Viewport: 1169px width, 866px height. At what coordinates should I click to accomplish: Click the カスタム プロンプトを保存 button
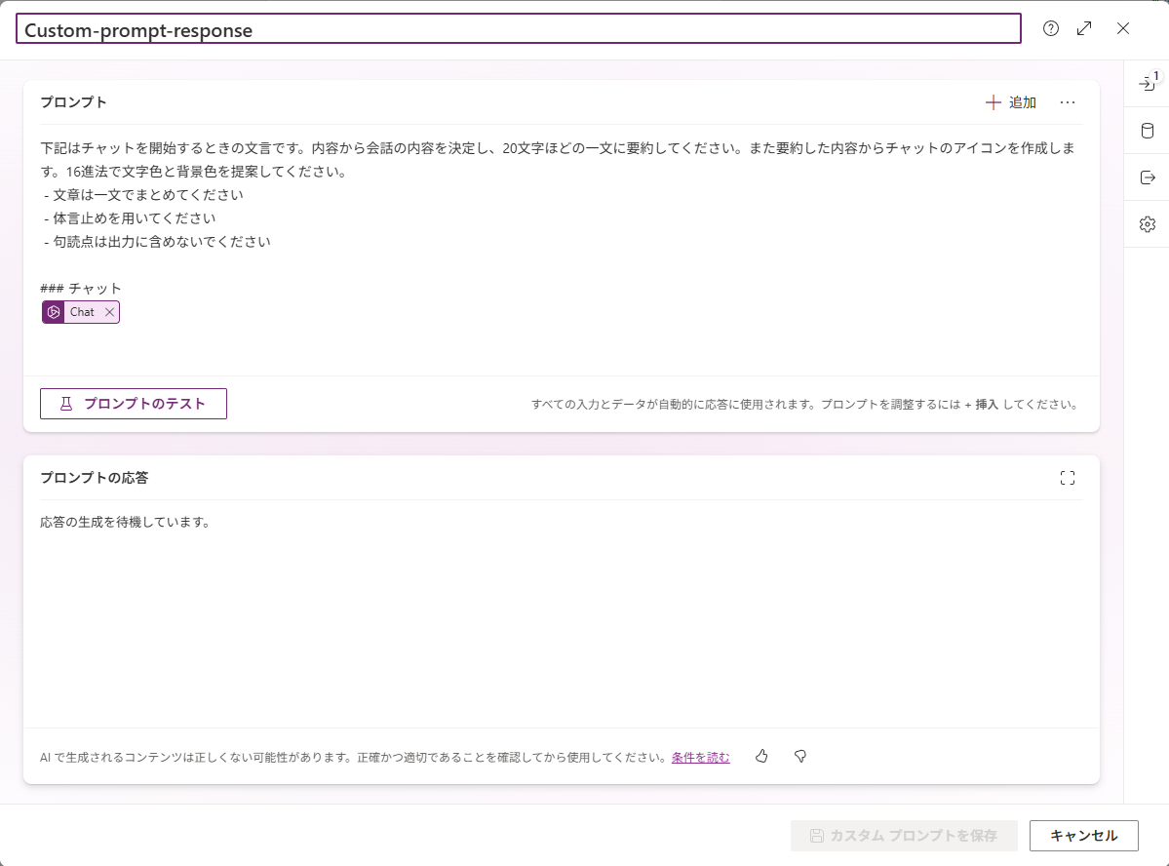(904, 836)
